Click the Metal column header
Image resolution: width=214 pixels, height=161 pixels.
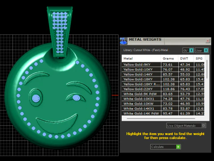click(x=141, y=59)
